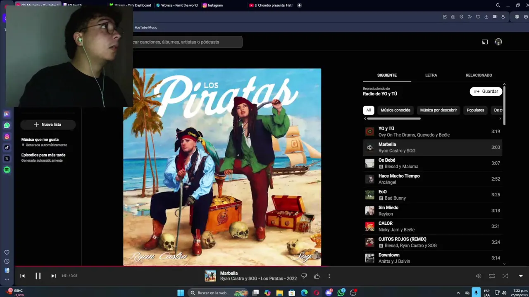Click the Guardar button for the queue
Viewport: 529px width, 297px height.
point(486,91)
